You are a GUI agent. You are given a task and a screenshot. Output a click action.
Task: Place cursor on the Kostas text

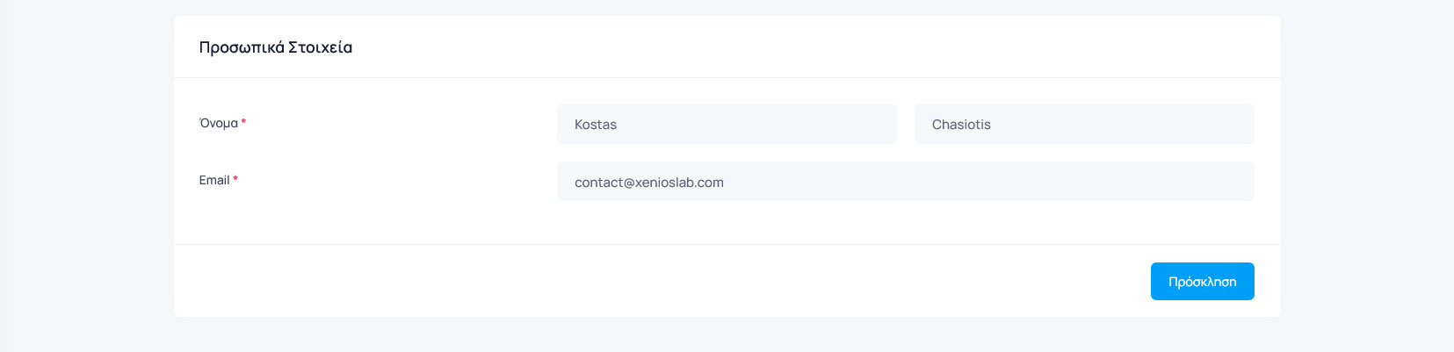point(596,125)
